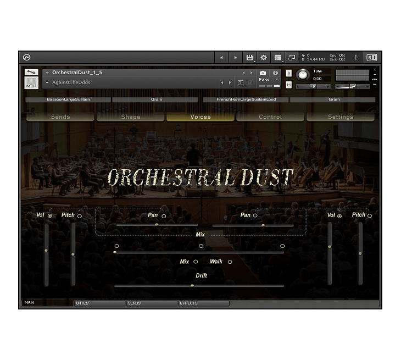Screen dimensions: 401x360
Task: Select the right Pan radio button
Action: click(x=255, y=215)
